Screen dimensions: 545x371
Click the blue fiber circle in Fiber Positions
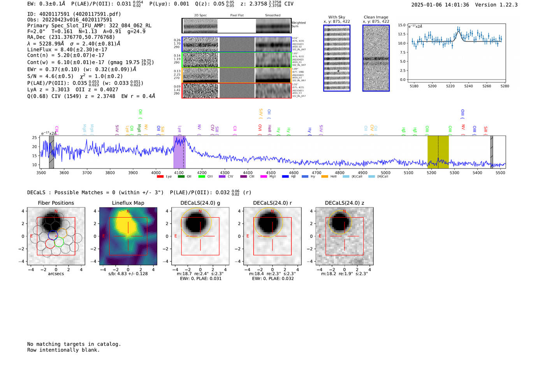[53, 235]
